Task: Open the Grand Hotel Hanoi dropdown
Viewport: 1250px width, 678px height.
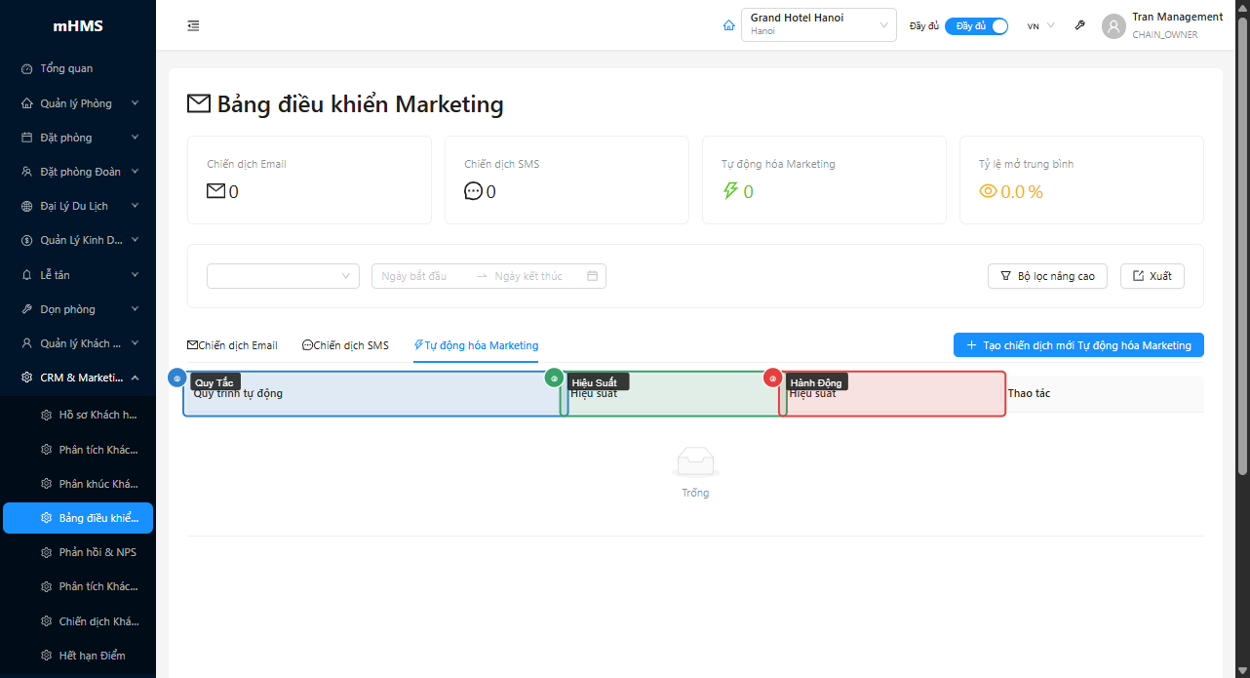Action: (818, 25)
